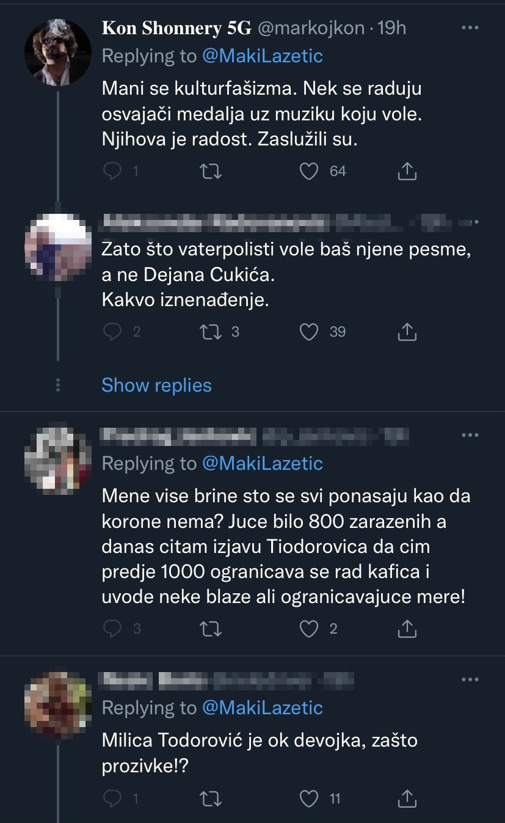Image resolution: width=505 pixels, height=823 pixels.
Task: Share the Milica Todorović tweet
Action: click(x=407, y=798)
